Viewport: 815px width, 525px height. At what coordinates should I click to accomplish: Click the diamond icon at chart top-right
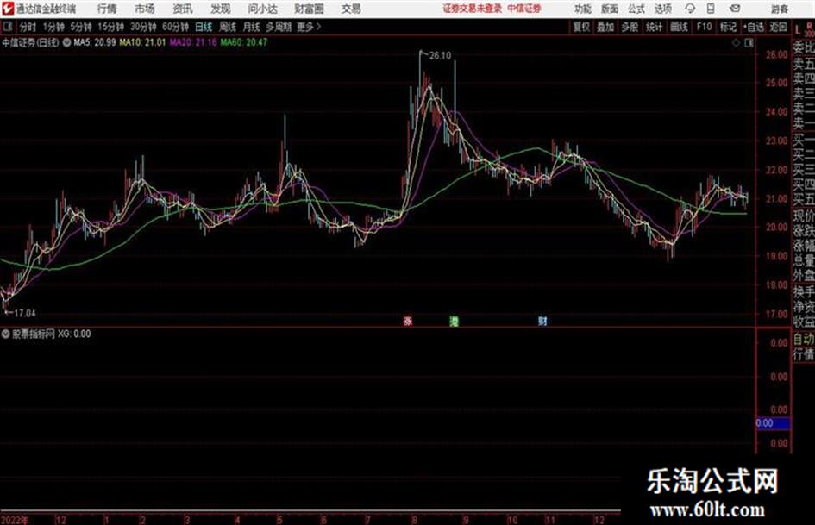point(736,43)
